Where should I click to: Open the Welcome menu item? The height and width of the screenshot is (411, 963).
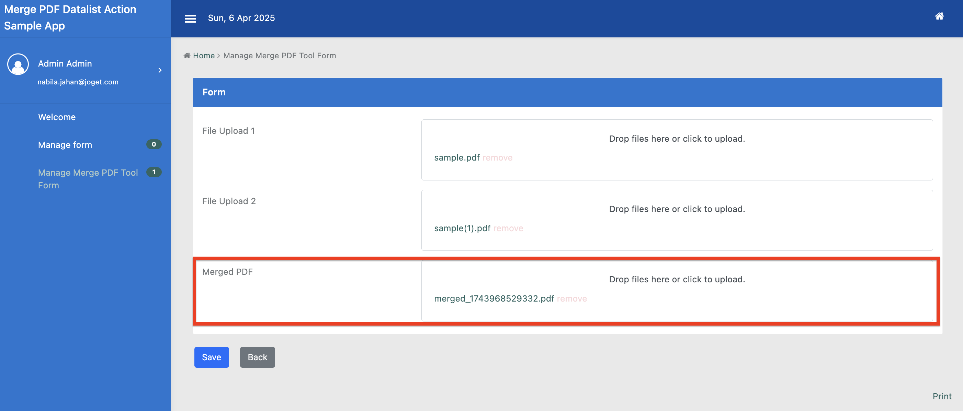point(57,117)
